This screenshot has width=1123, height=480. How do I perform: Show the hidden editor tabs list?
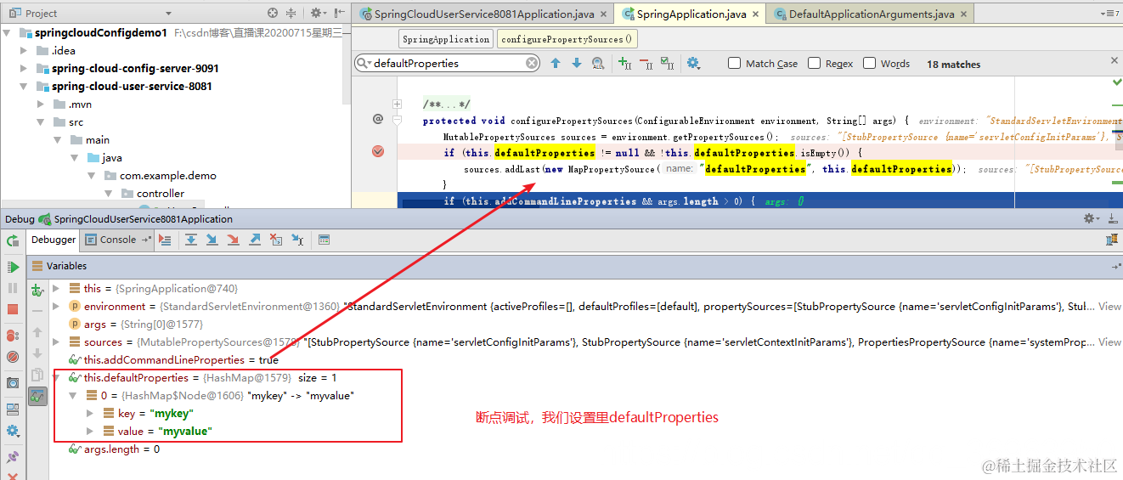coord(1109,14)
